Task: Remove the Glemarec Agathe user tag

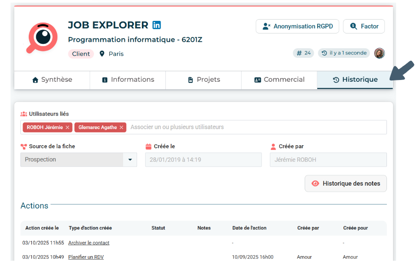Action: pos(121,127)
